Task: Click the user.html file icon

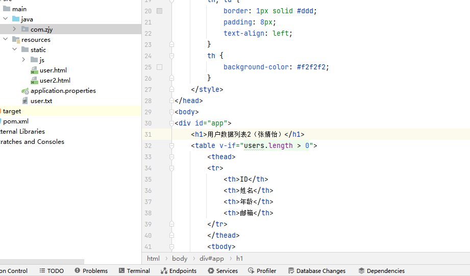Action: [34, 70]
